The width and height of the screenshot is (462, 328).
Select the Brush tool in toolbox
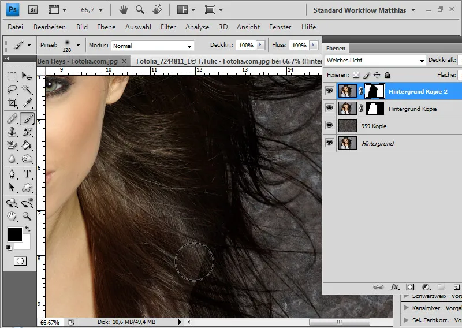[27, 119]
